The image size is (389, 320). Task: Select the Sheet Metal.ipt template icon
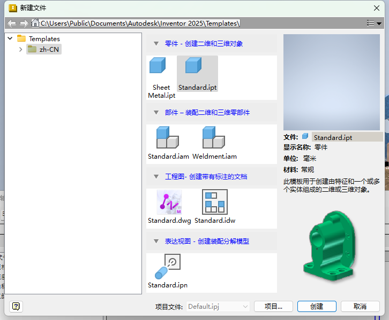coord(158,65)
